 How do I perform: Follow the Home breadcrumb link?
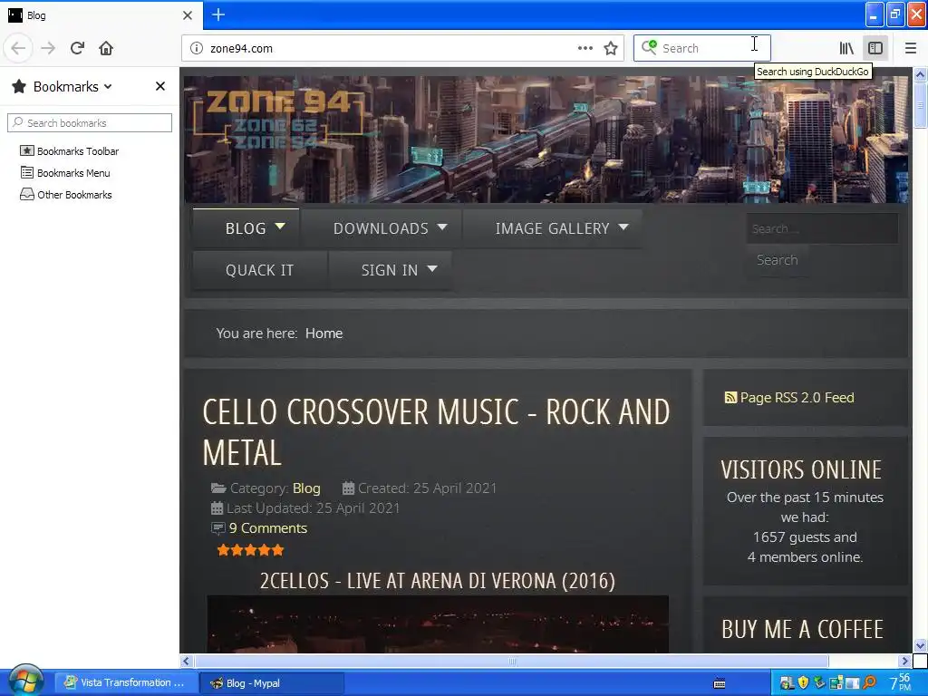tap(324, 333)
